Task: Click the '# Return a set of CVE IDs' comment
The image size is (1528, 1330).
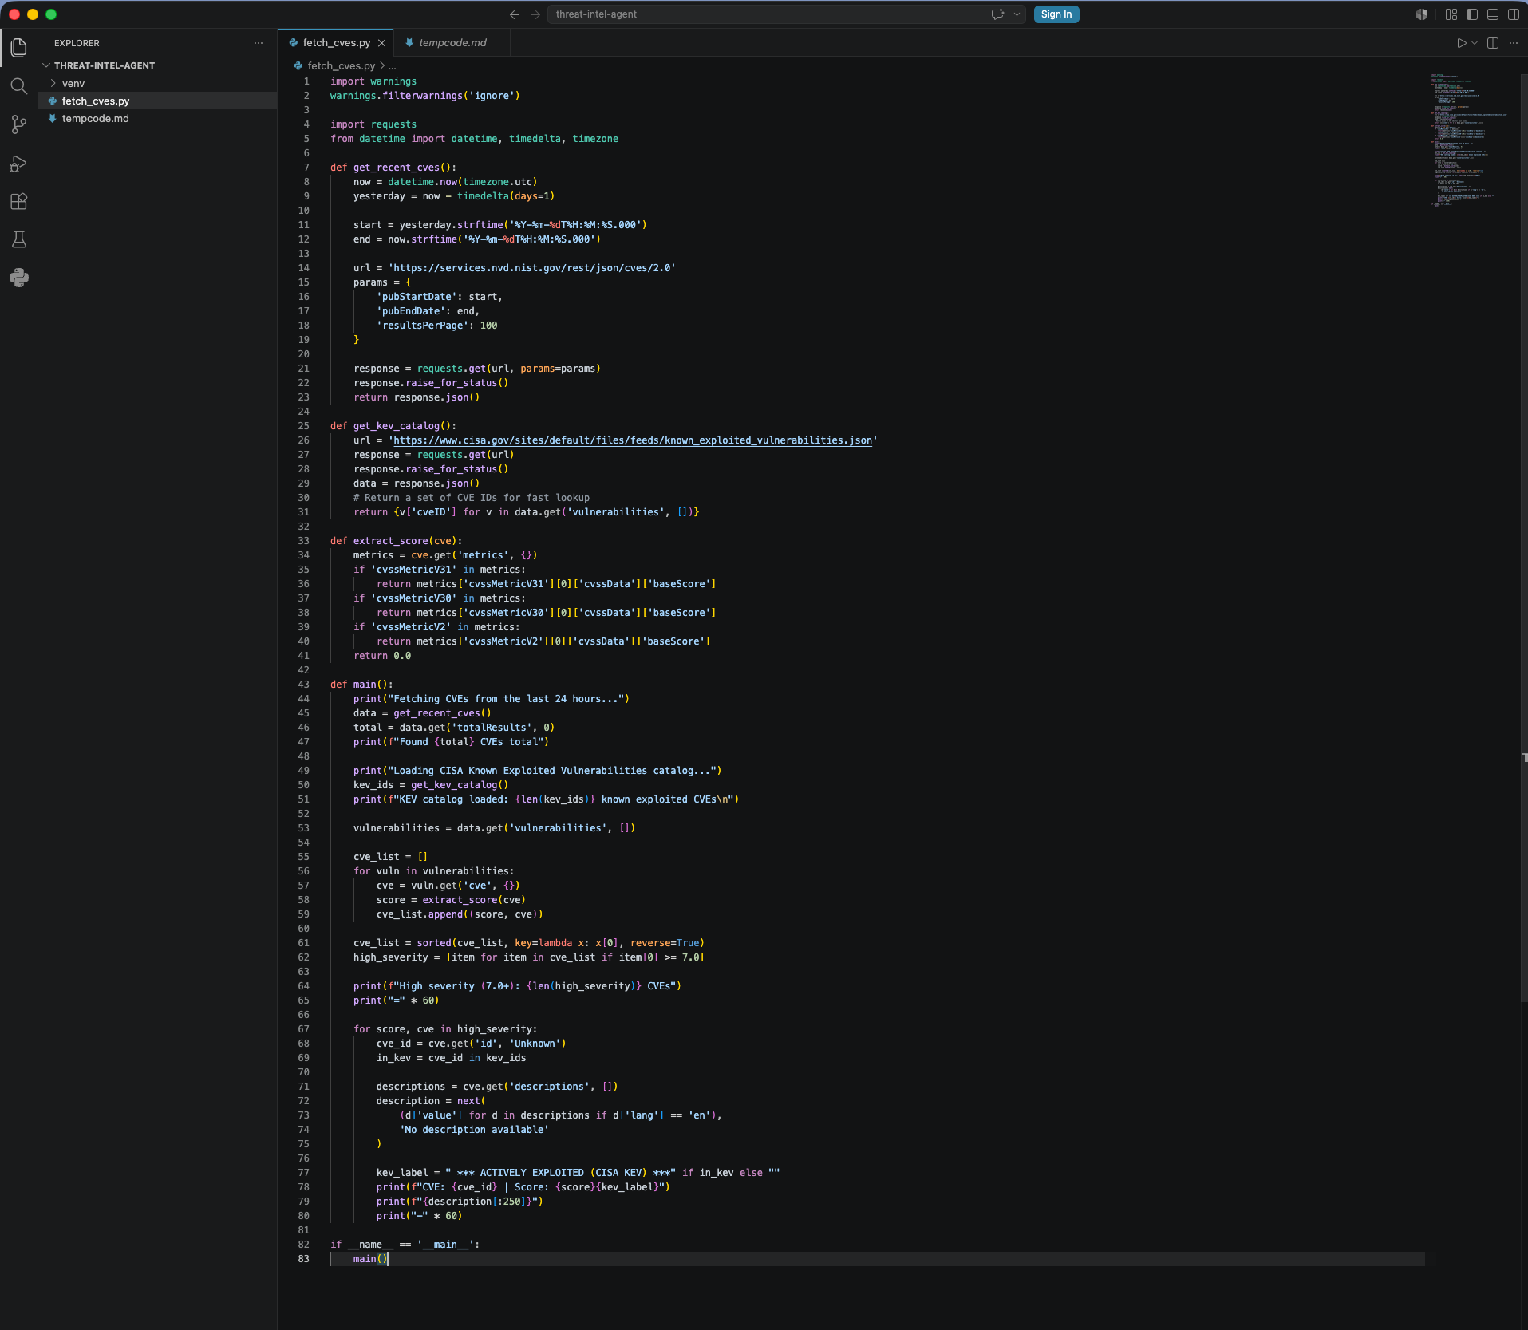Action: tap(472, 498)
